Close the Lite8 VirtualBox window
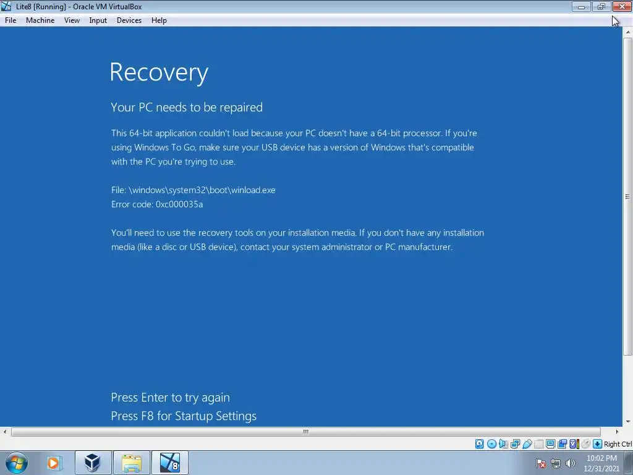 (x=622, y=6)
